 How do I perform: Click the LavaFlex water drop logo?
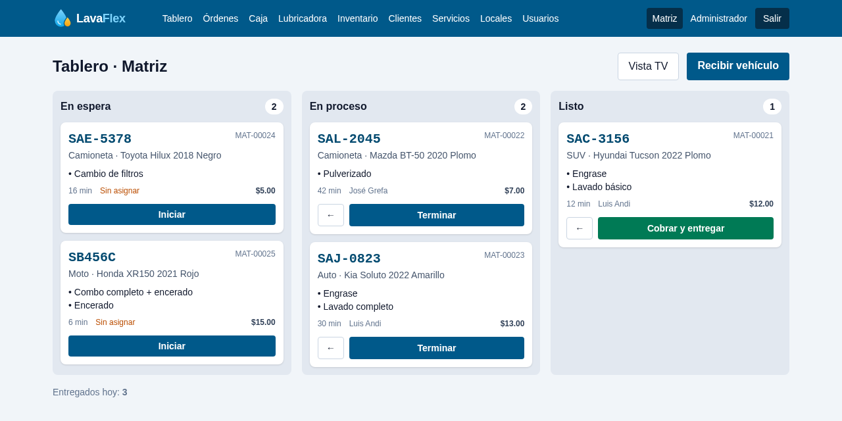click(62, 18)
